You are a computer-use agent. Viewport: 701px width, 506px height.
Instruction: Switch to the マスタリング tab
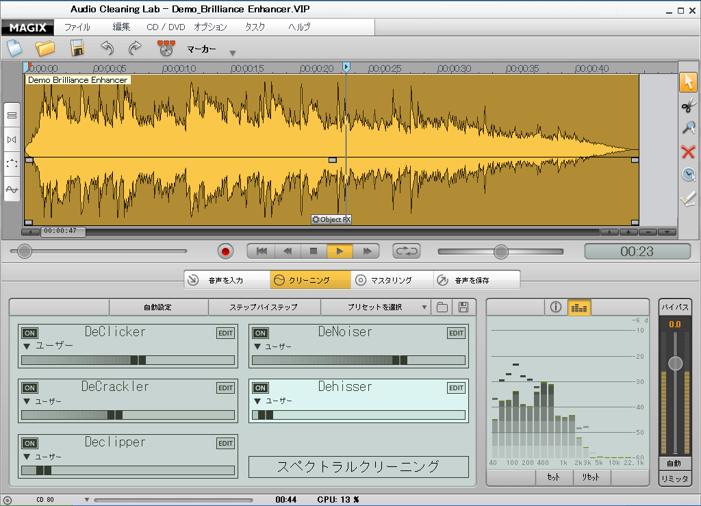tap(392, 280)
